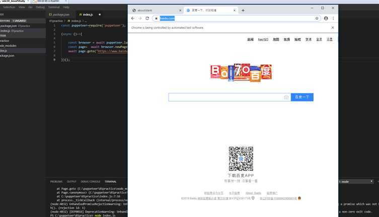
Task: Switch to the Debug Console tab
Action: 91,181
